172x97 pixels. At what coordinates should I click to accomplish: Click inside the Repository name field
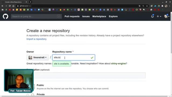coord(74,57)
